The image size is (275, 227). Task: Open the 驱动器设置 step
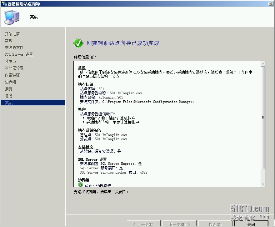(x=14, y=68)
